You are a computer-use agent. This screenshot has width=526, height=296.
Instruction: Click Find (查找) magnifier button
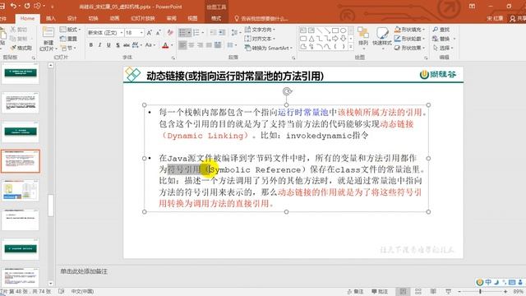[x=441, y=30]
